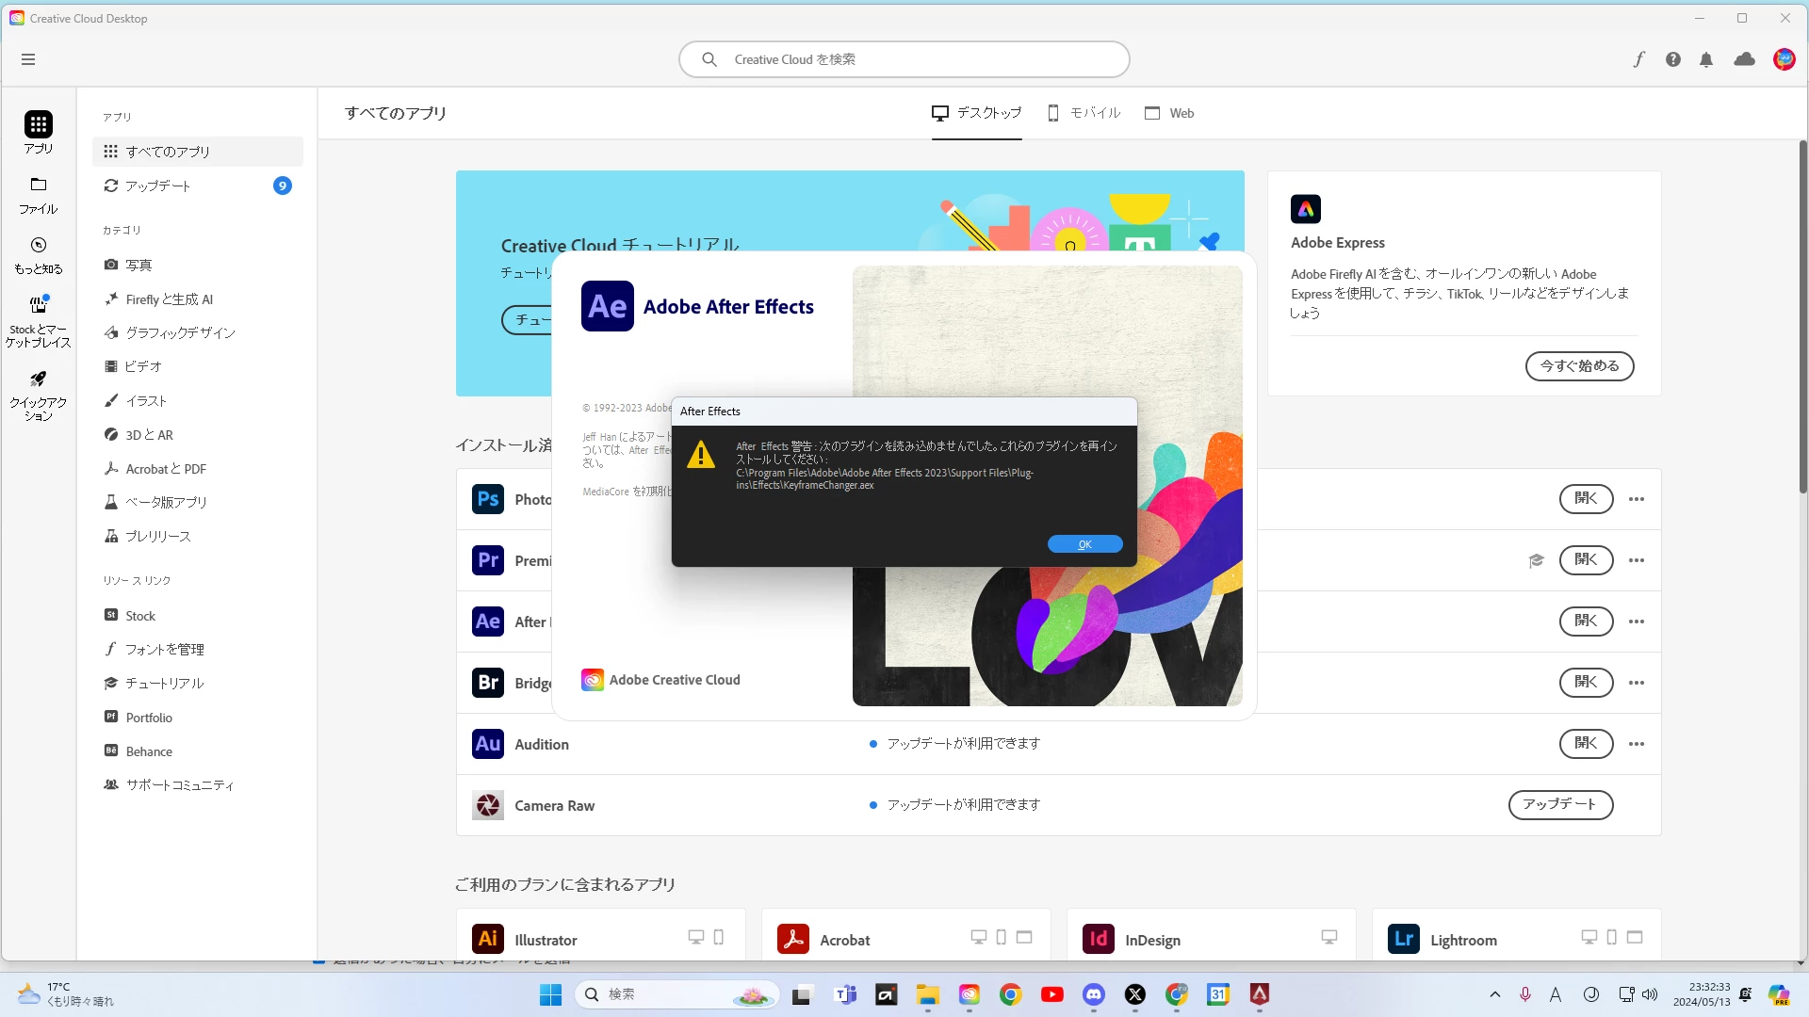The width and height of the screenshot is (1809, 1017).
Task: Show hidden icons chevron in system tray
Action: point(1494,994)
